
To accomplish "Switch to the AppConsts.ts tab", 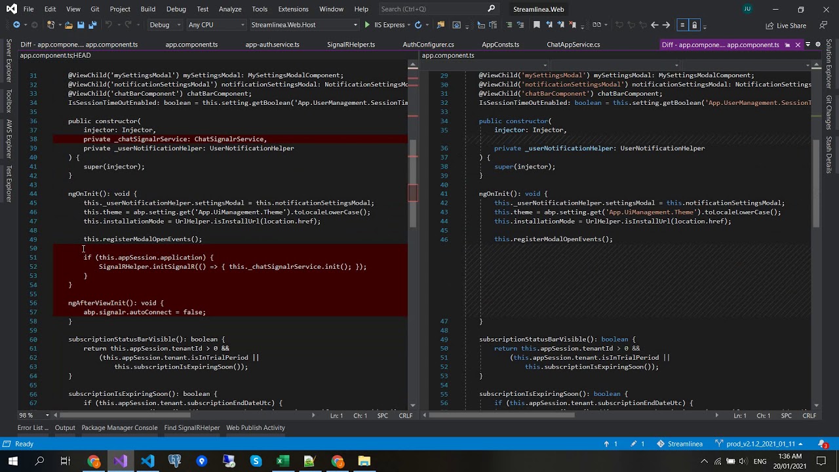I will [x=500, y=45].
